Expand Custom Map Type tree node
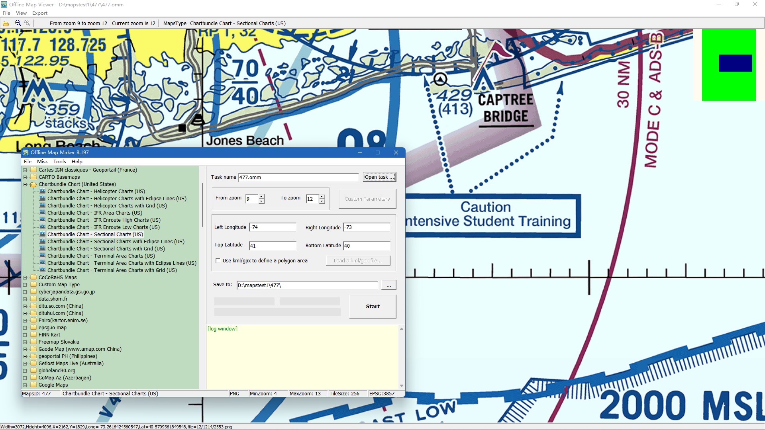Image resolution: width=765 pixels, height=430 pixels. [25, 285]
